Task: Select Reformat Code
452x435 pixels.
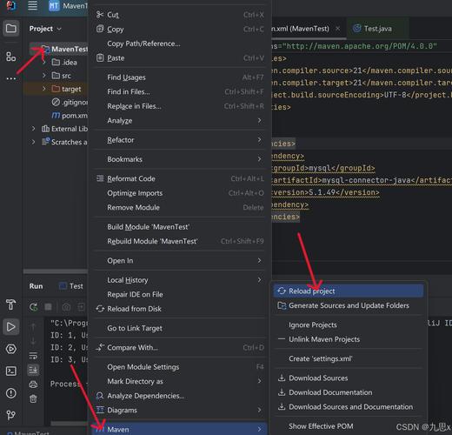Action: [180, 178]
